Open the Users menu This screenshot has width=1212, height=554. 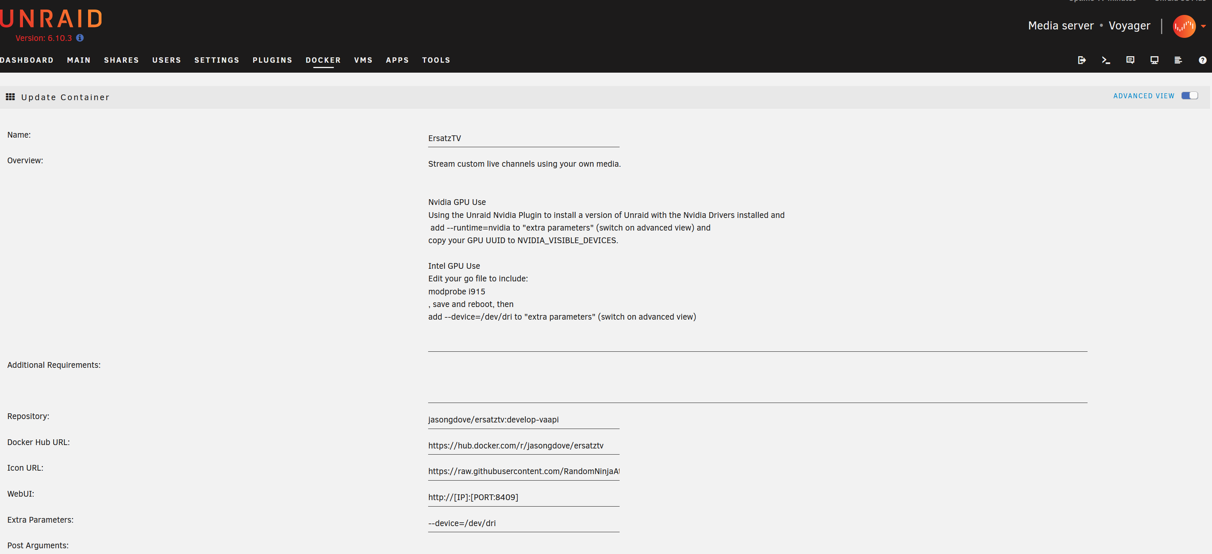pos(167,60)
